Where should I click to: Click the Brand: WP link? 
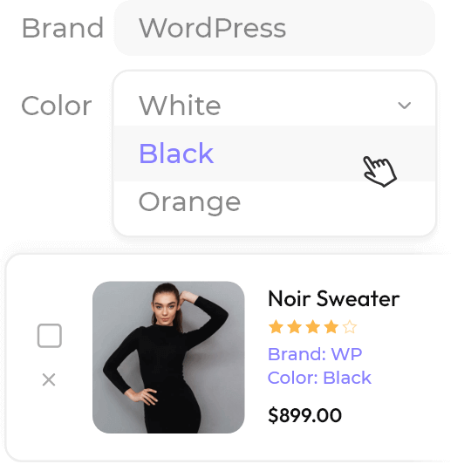315,354
